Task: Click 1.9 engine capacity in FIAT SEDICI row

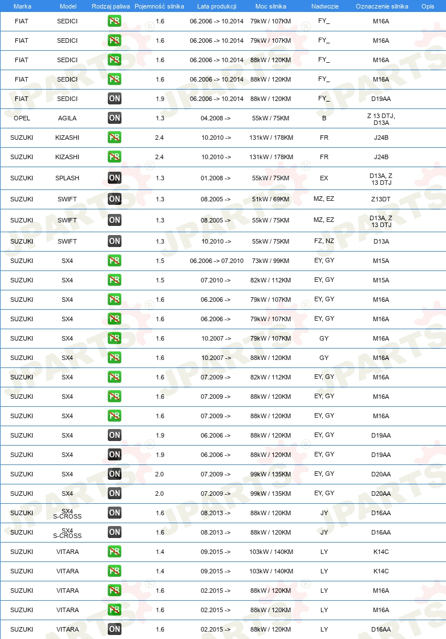Action: (x=160, y=99)
